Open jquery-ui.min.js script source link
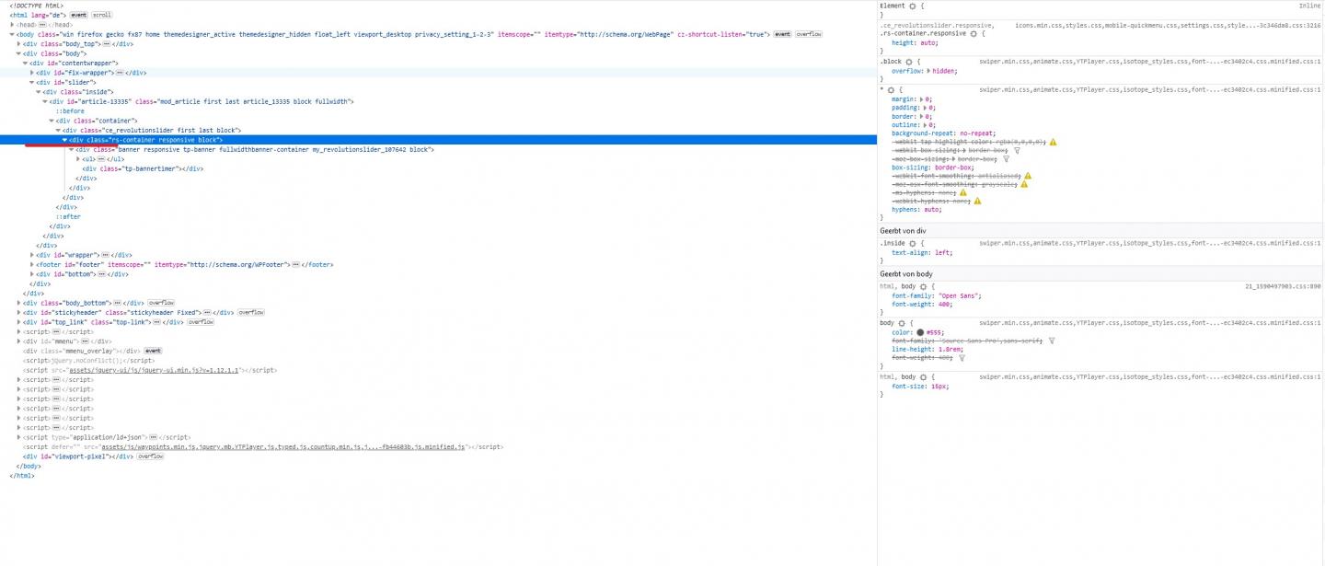The height and width of the screenshot is (566, 1325). 161,370
